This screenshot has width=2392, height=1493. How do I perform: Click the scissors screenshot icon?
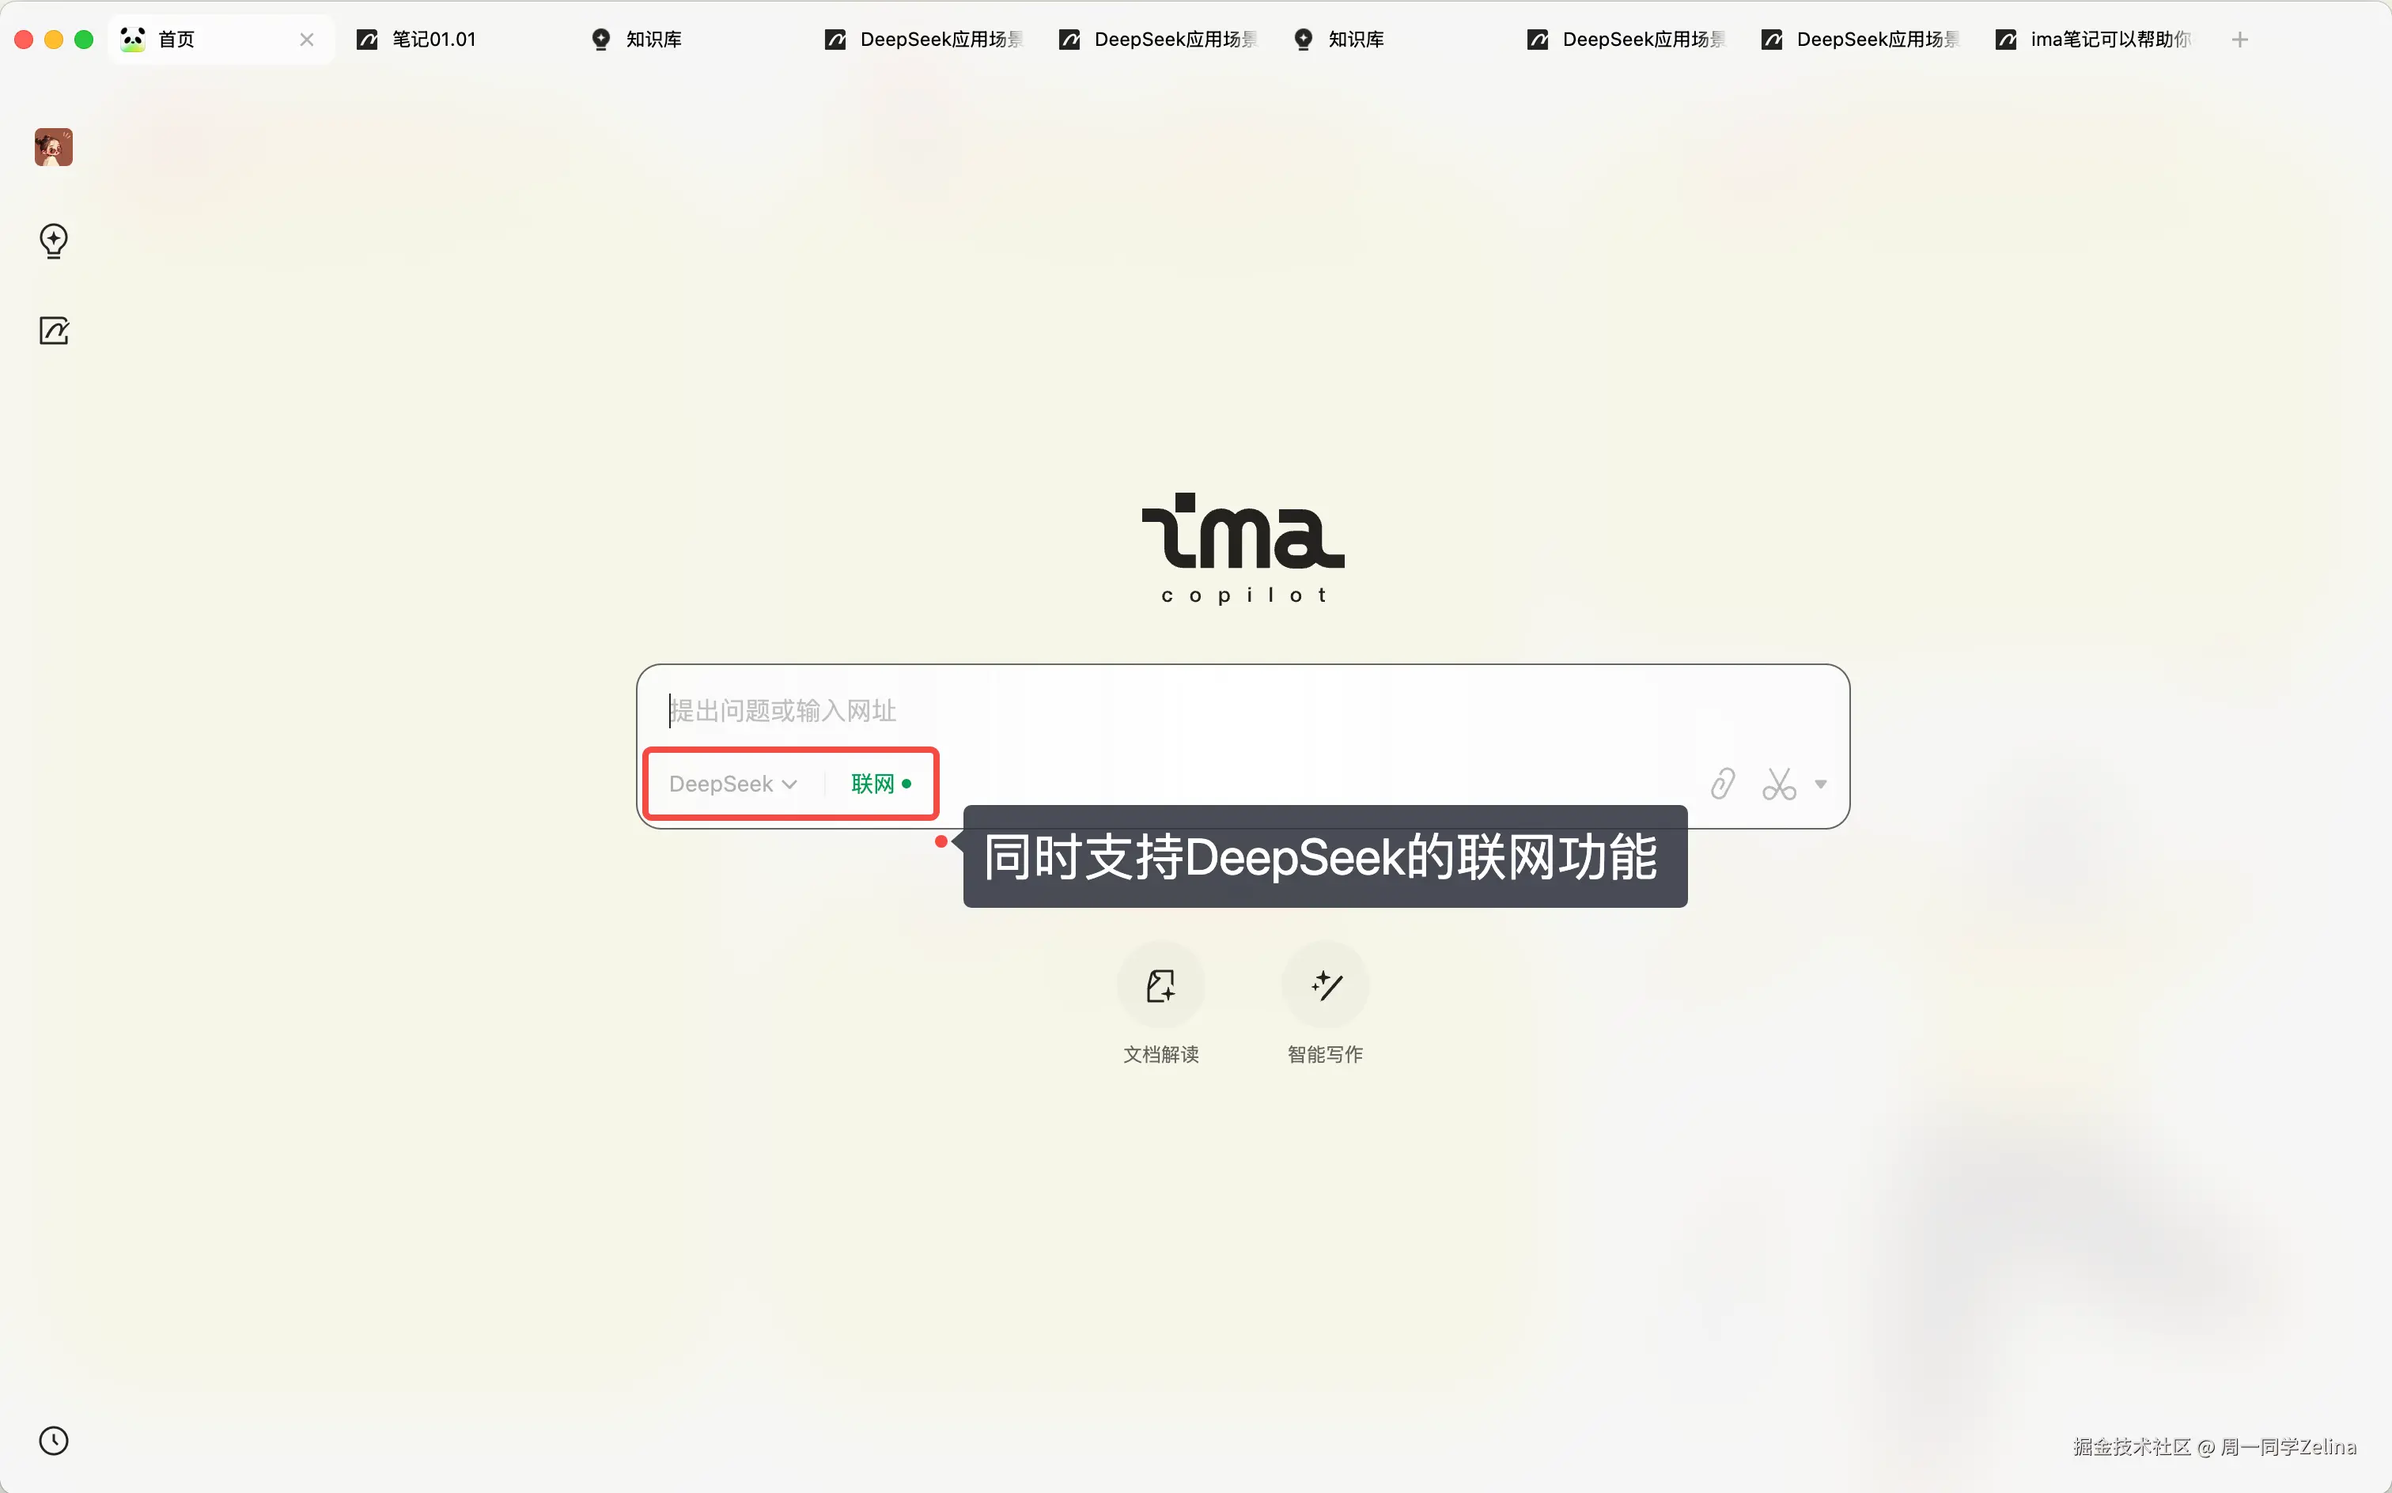click(x=1779, y=784)
